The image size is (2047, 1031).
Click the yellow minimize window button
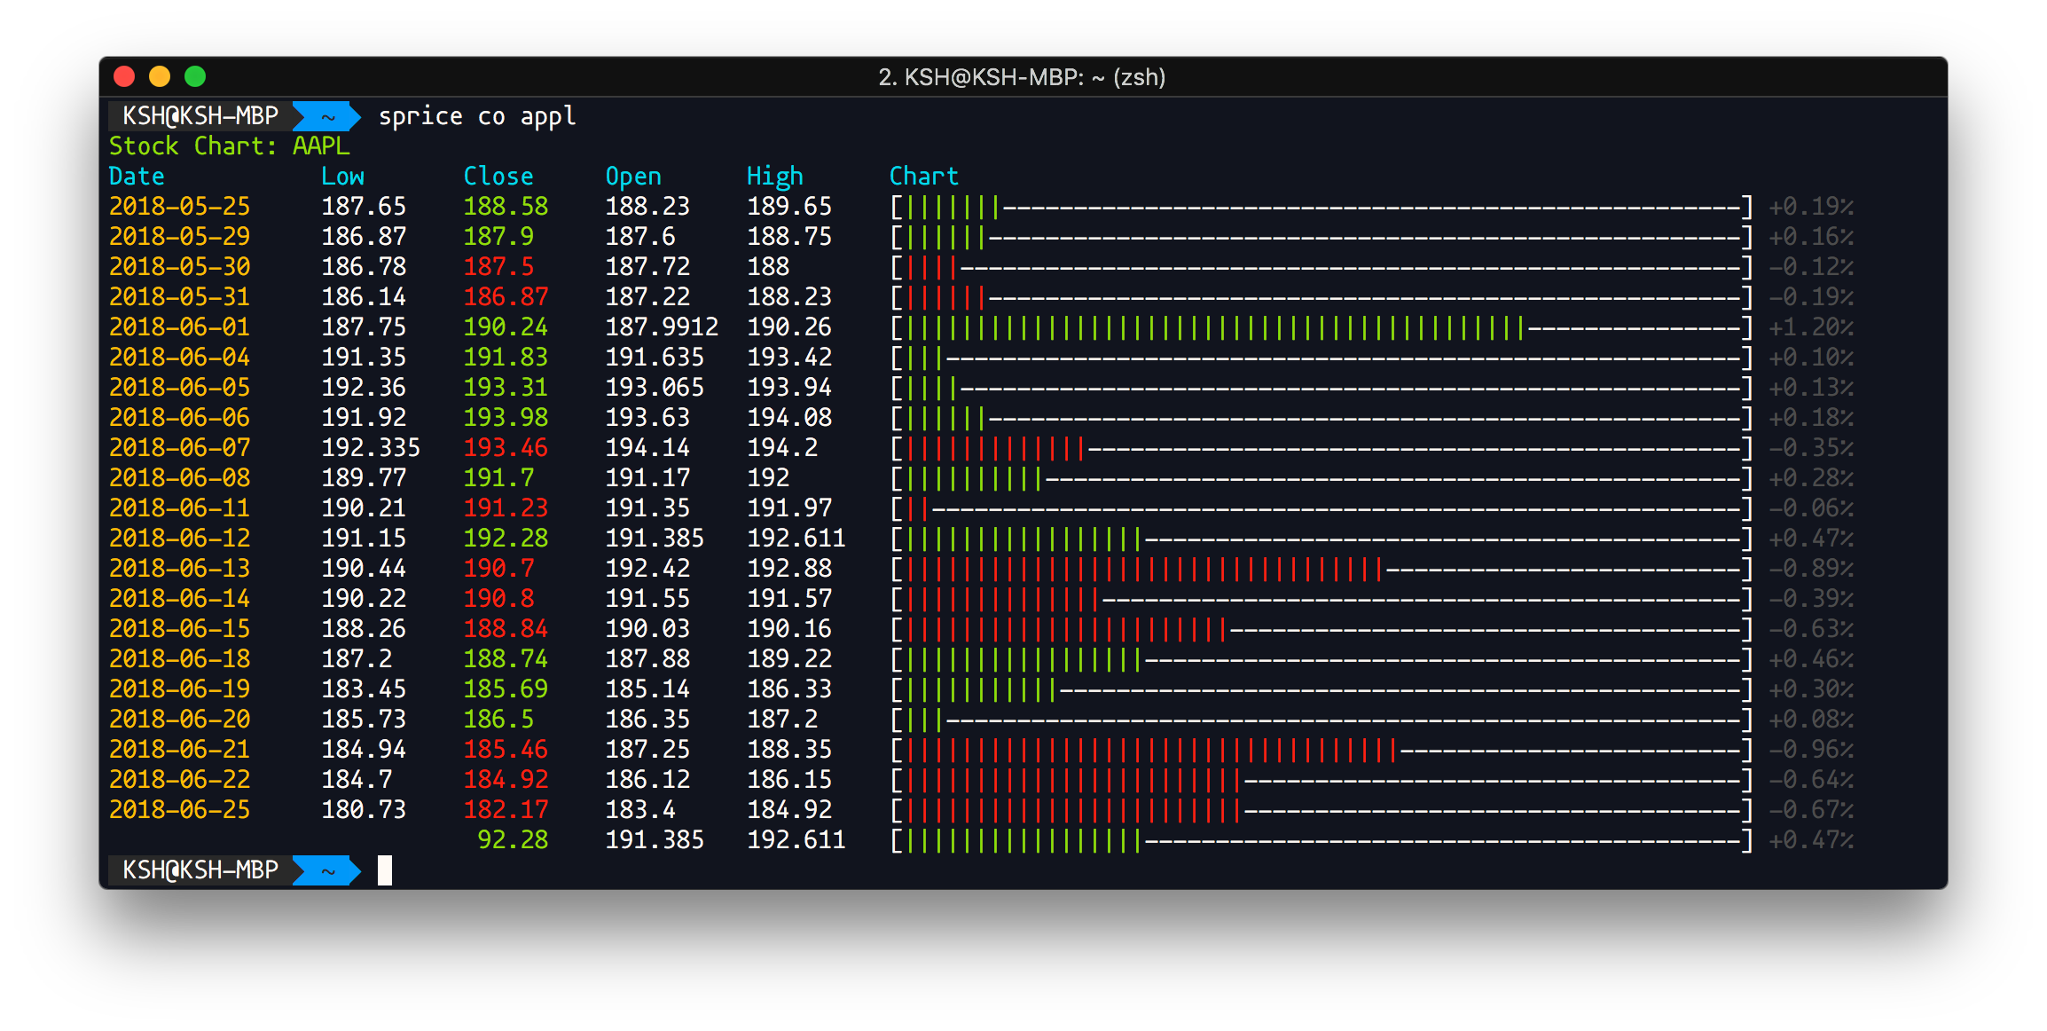(x=160, y=76)
